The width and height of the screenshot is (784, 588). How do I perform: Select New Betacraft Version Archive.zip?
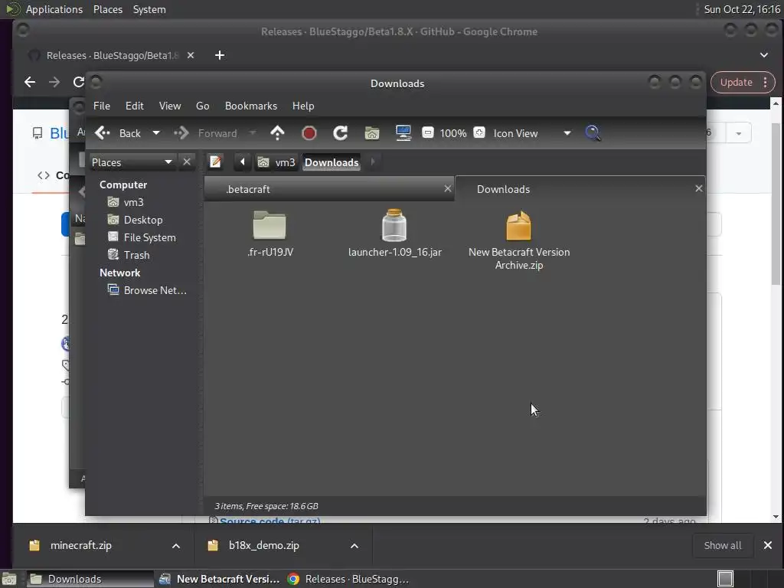click(519, 240)
